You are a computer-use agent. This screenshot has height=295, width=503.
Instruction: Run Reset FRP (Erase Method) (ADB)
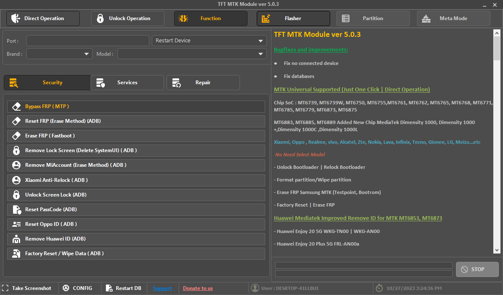tap(136, 121)
